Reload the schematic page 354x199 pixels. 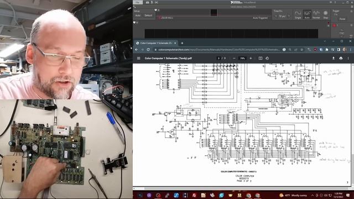(x=148, y=50)
